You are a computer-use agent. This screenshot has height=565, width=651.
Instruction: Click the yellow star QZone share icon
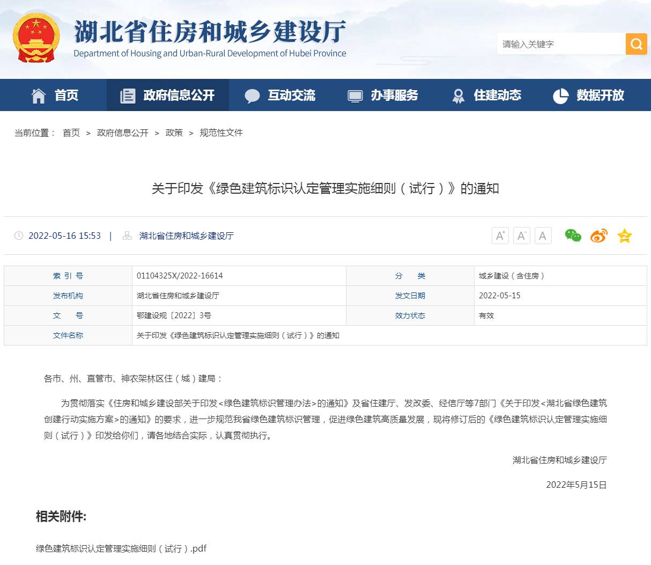pyautogui.click(x=624, y=236)
